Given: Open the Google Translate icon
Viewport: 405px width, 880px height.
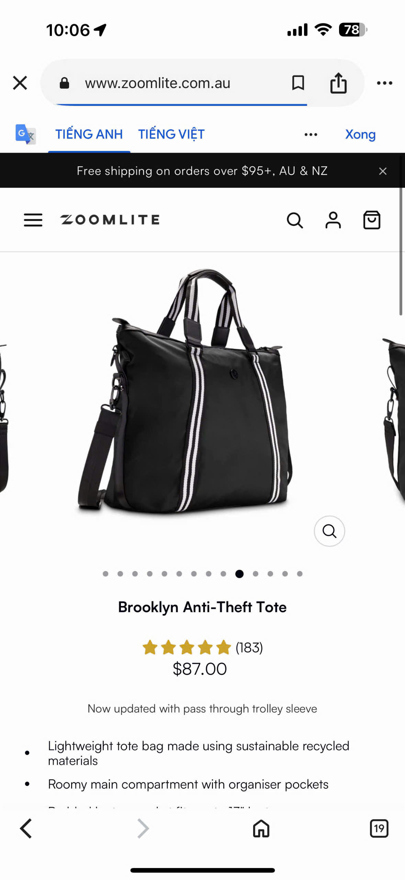Looking at the screenshot, I should click(x=25, y=134).
